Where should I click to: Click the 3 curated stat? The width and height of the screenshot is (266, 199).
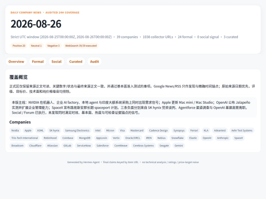tap(231, 37)
